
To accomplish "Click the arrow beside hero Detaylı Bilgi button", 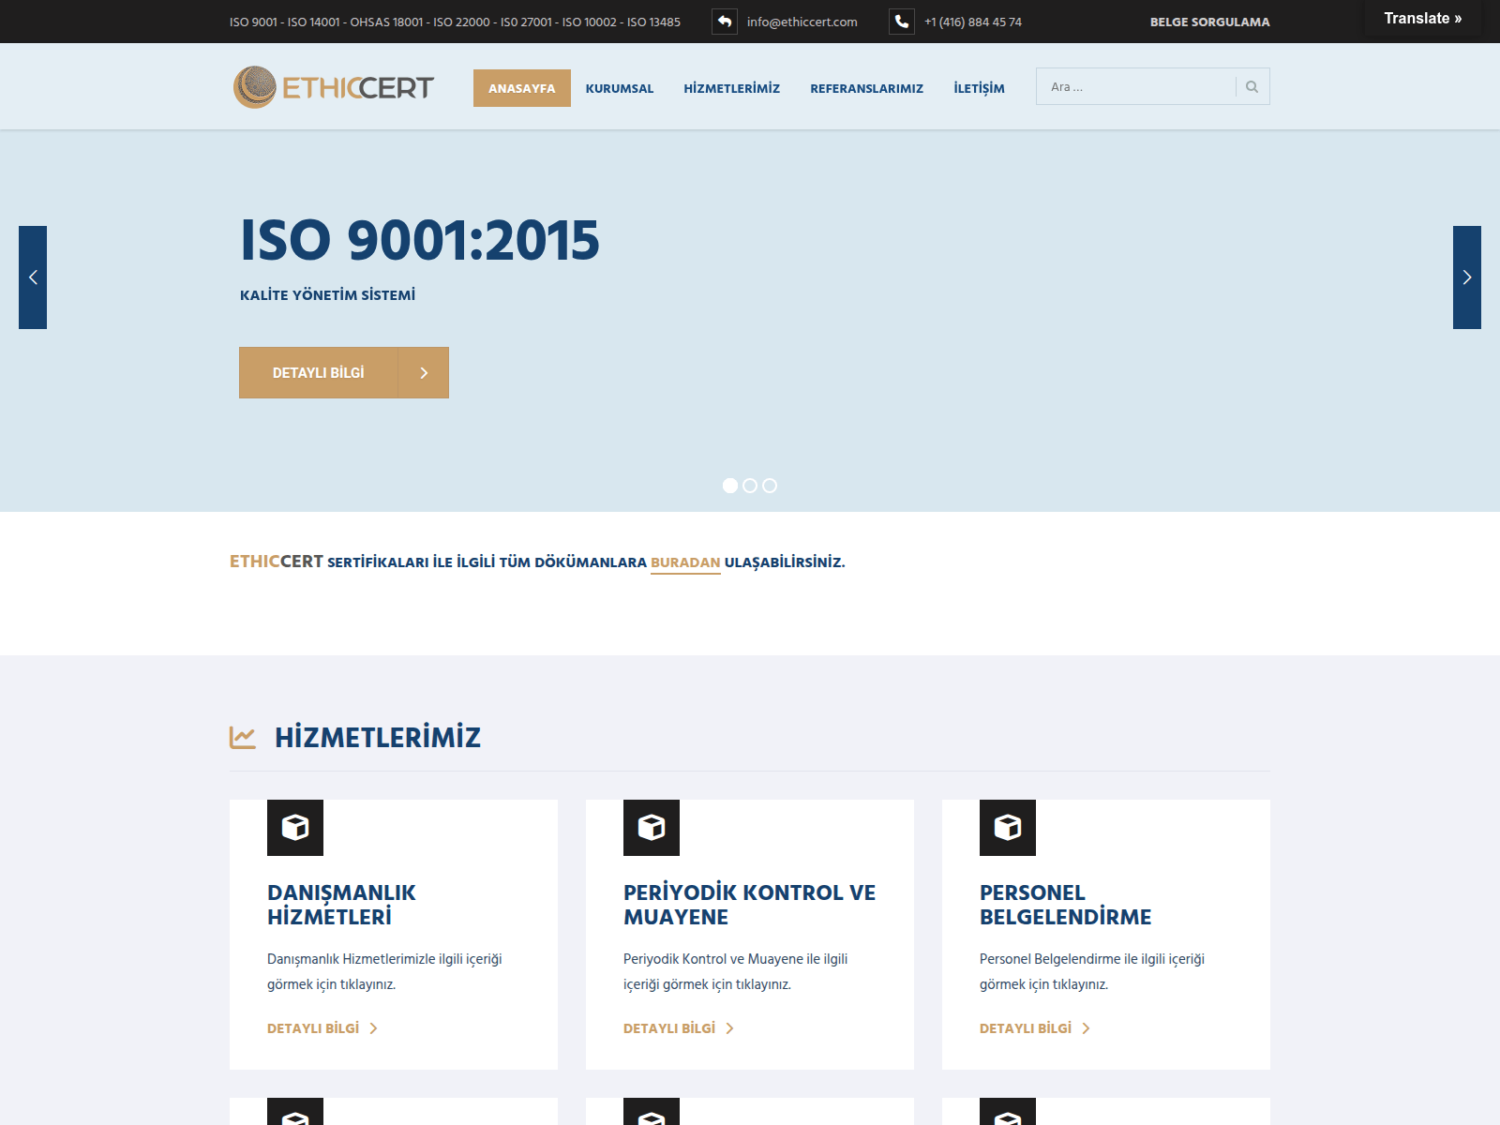I will [x=424, y=373].
